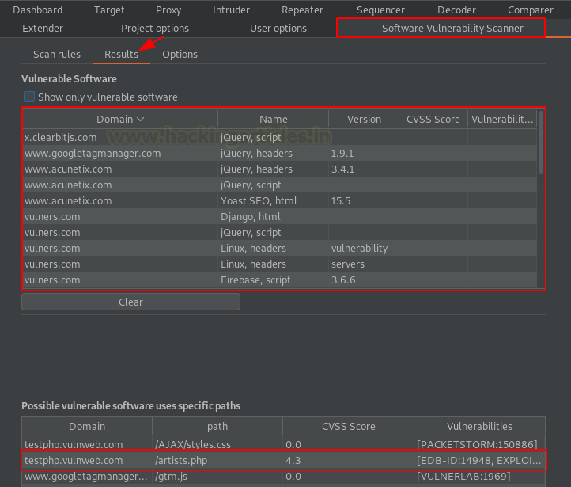This screenshot has height=487, width=571.
Task: Select the Linux headers vulnerability row
Action: [280, 248]
